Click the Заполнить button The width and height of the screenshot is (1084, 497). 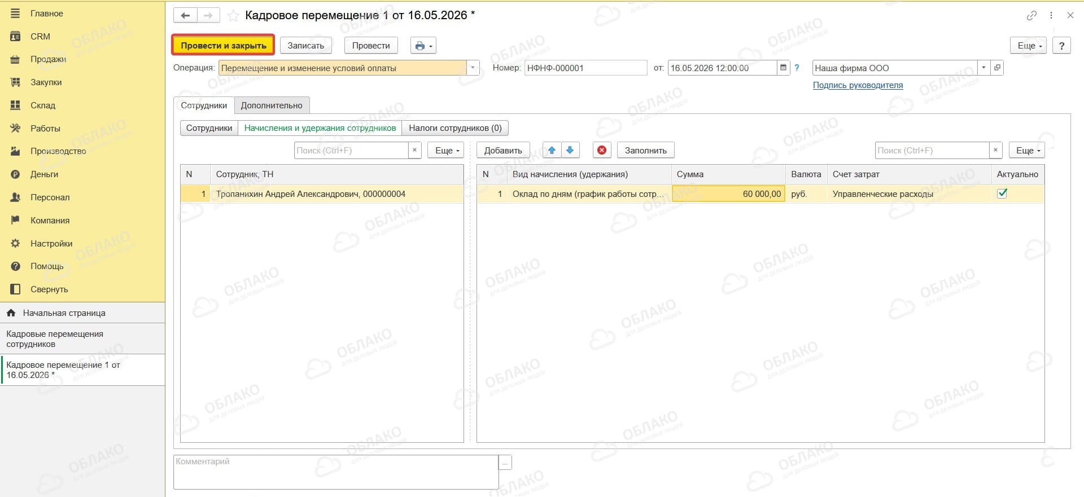(646, 150)
